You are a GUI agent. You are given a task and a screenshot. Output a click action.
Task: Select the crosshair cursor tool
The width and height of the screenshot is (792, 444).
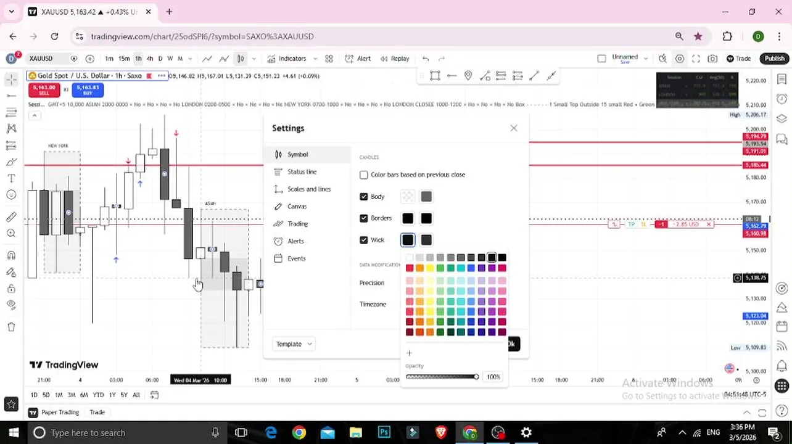(11, 80)
